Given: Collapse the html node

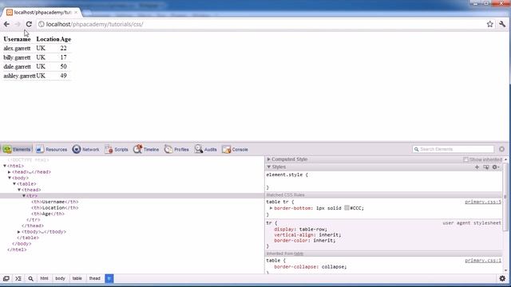Looking at the screenshot, I should click(x=5, y=166).
